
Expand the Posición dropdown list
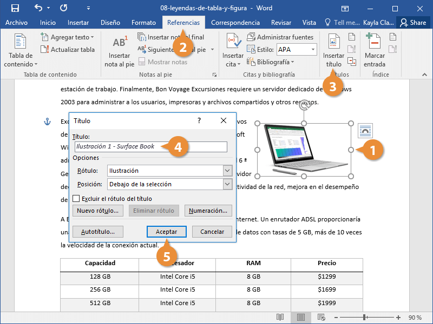coord(227,184)
